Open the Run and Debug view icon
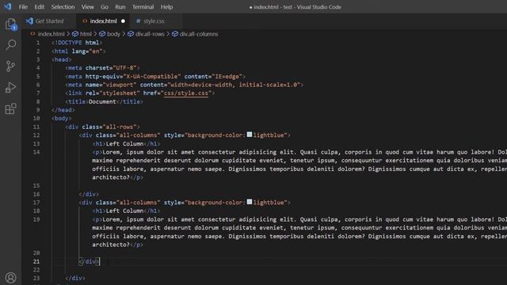 (x=10, y=88)
